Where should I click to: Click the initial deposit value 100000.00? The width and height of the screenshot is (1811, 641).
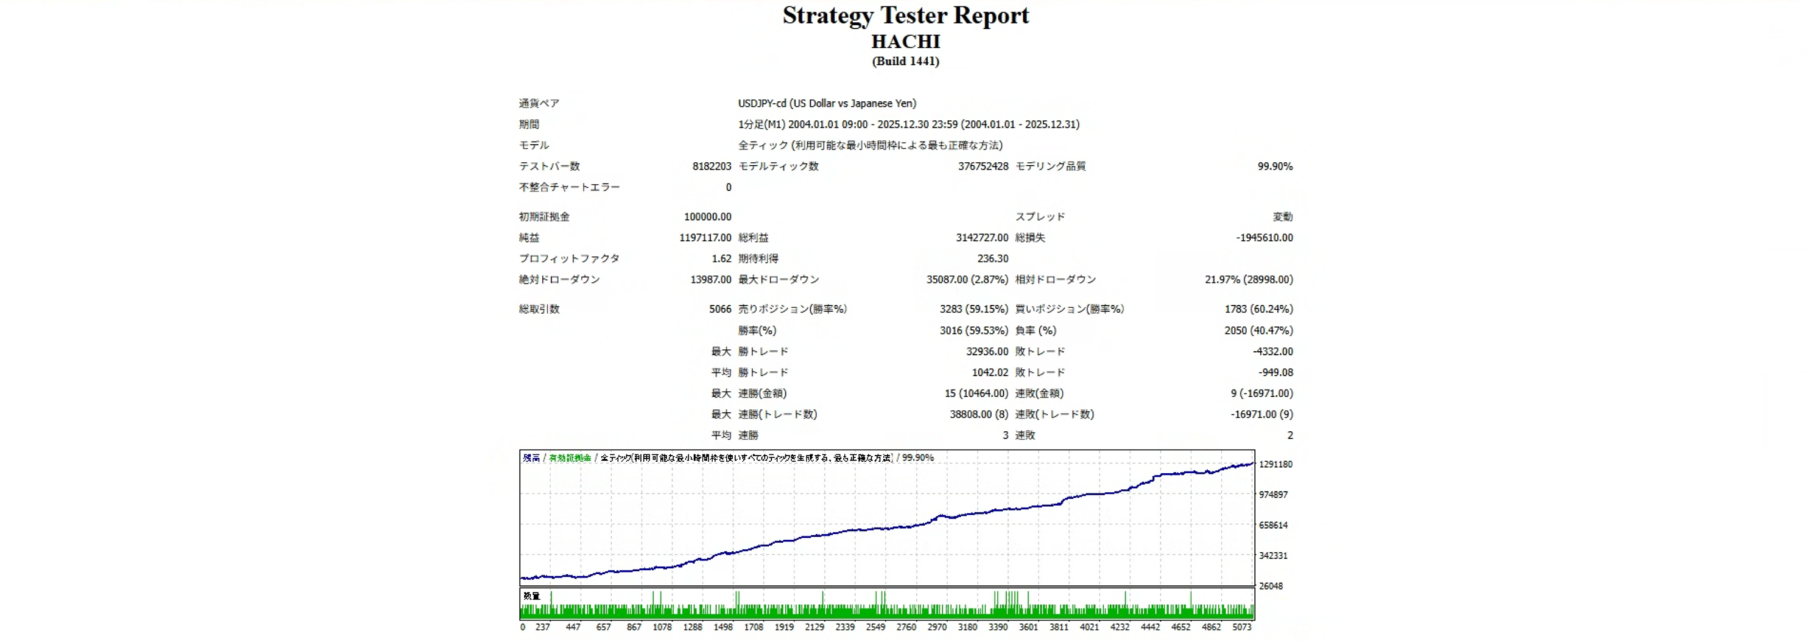coord(707,217)
